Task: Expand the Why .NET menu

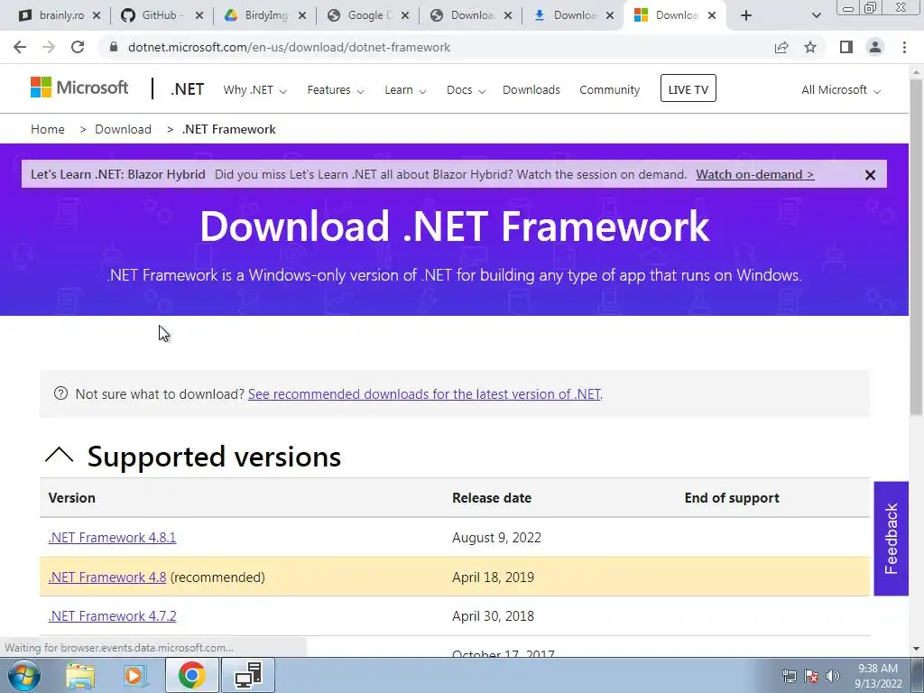Action: tap(254, 90)
